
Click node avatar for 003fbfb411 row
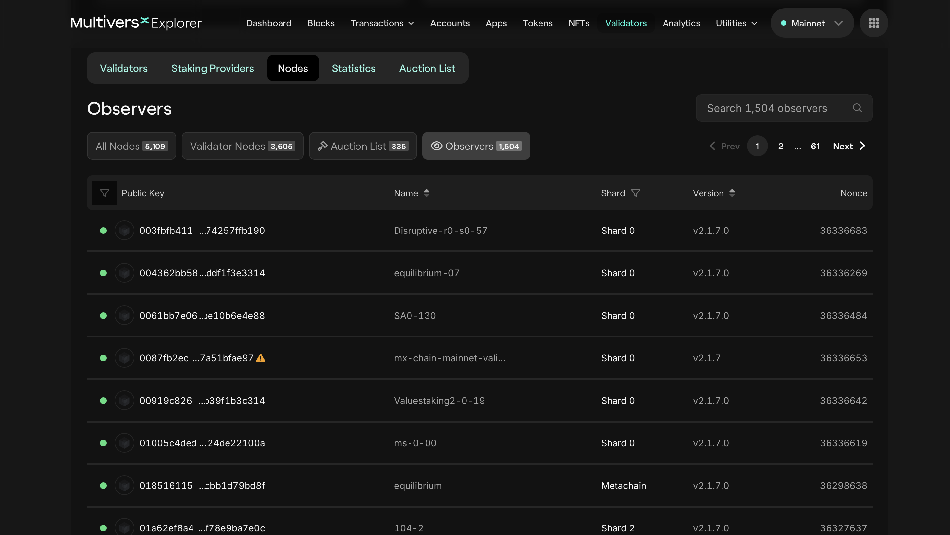click(x=124, y=230)
